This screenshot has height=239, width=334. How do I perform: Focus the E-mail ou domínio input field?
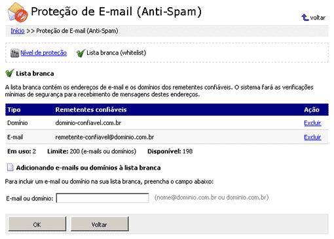click(102, 198)
